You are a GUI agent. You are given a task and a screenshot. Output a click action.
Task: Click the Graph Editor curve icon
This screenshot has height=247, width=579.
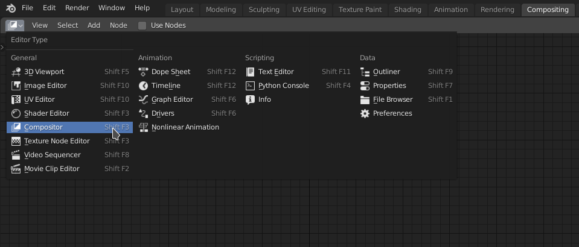click(x=143, y=99)
